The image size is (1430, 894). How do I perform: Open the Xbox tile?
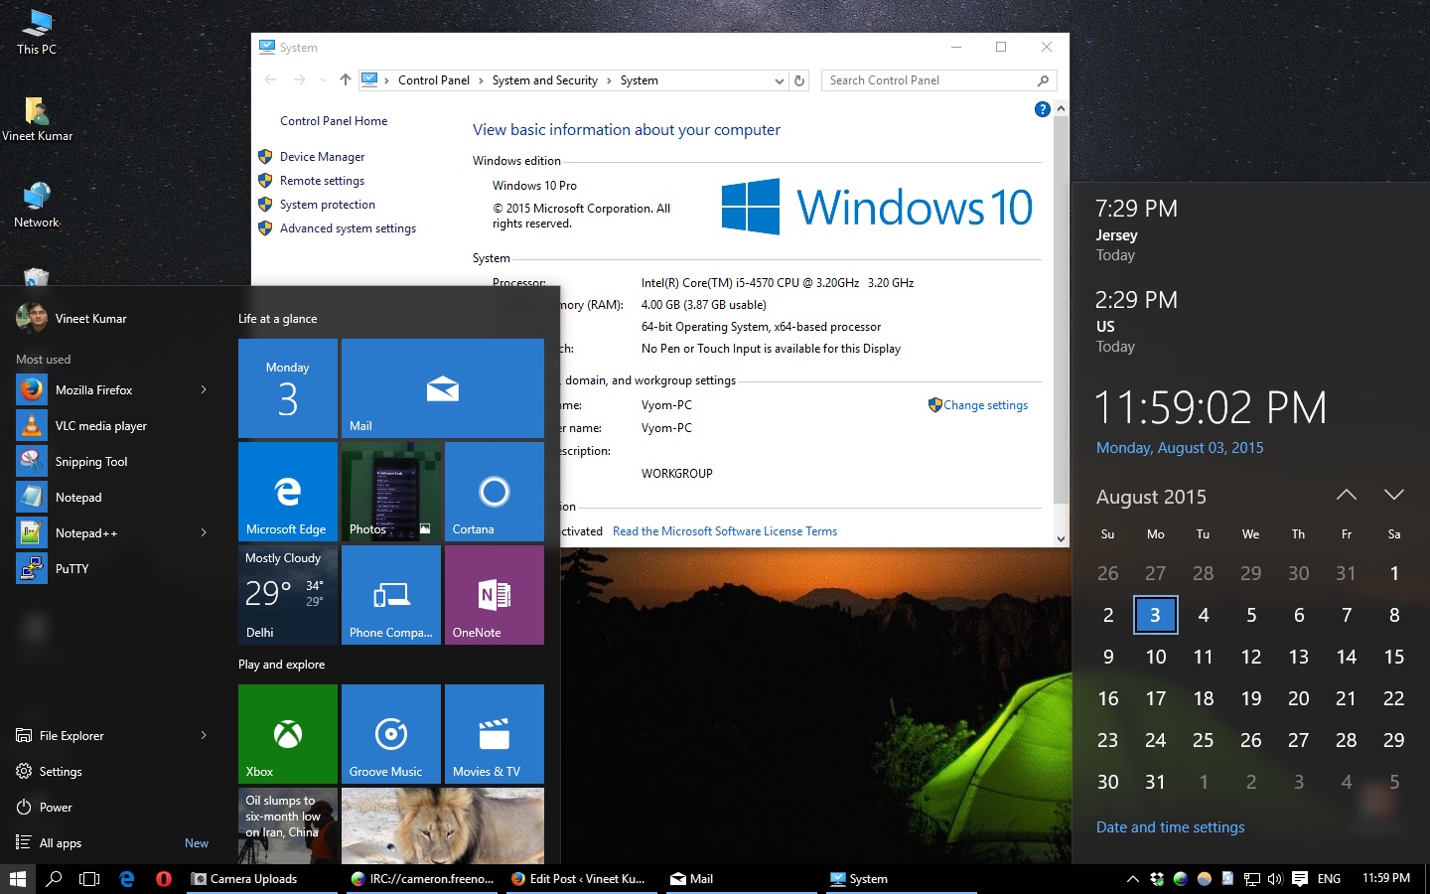288,734
